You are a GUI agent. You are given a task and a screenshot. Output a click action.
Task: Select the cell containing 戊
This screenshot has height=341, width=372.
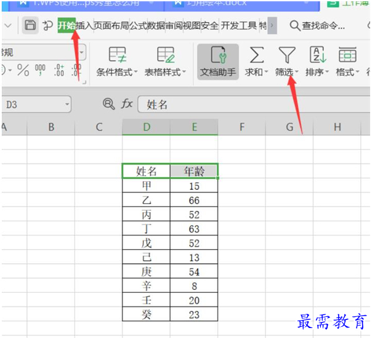click(x=147, y=243)
